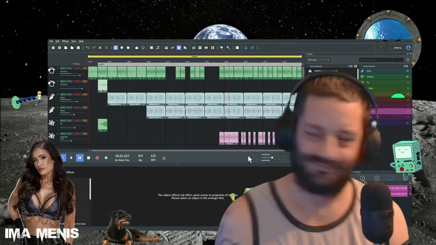Click the cloud upload icon
436x245 pixels.
(x=143, y=48)
